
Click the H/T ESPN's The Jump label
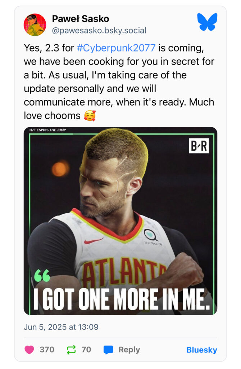point(48,130)
